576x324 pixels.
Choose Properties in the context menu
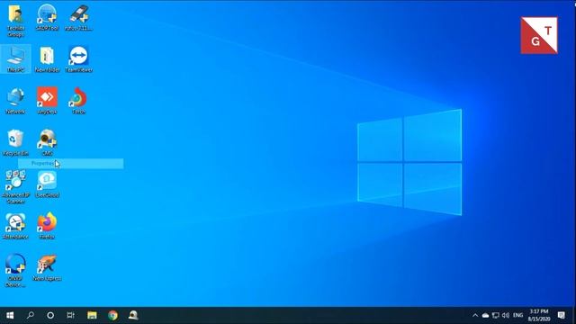point(71,164)
